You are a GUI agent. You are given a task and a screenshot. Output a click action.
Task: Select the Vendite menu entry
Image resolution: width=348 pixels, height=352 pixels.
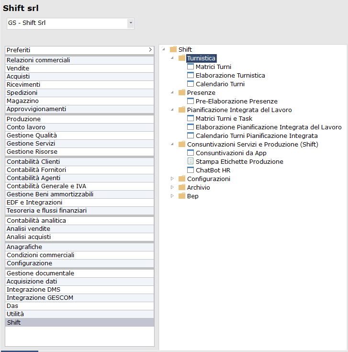pos(18,68)
